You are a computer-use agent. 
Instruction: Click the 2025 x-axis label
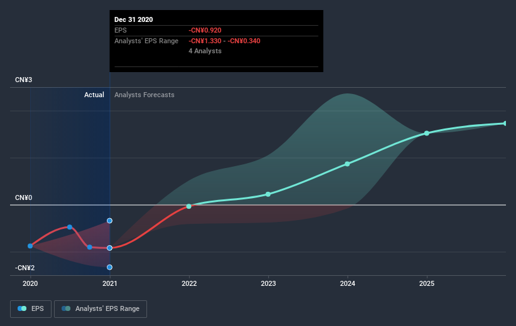point(427,283)
